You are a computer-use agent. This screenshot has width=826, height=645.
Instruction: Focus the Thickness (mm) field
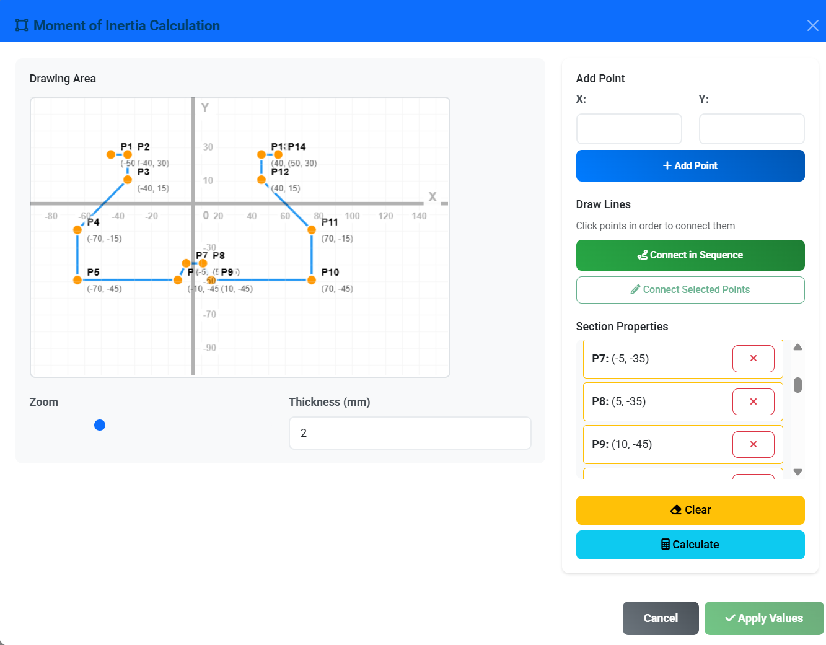click(x=410, y=433)
